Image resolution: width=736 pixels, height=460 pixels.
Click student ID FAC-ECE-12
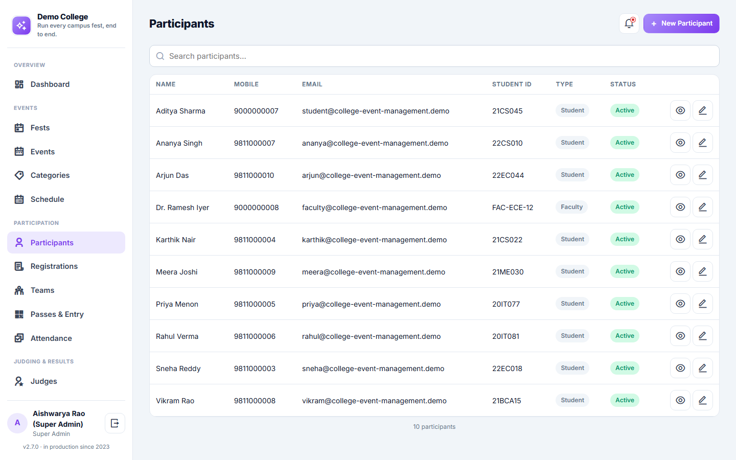click(x=513, y=208)
